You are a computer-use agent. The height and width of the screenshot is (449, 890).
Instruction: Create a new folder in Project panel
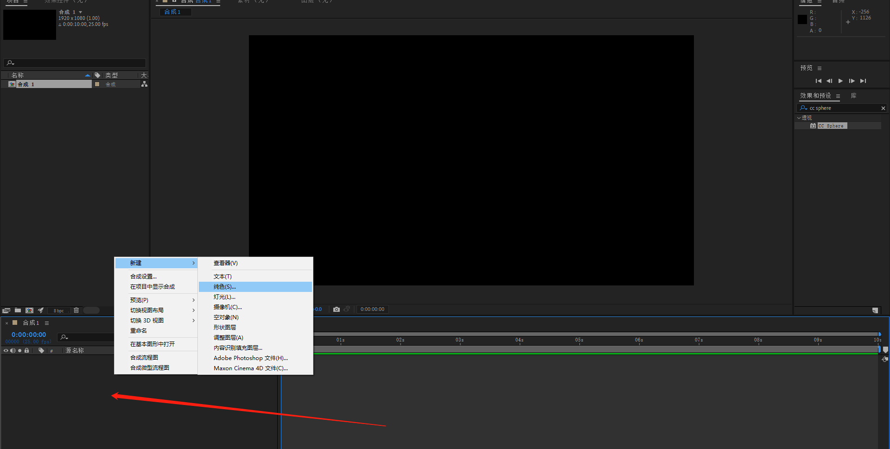(x=18, y=310)
